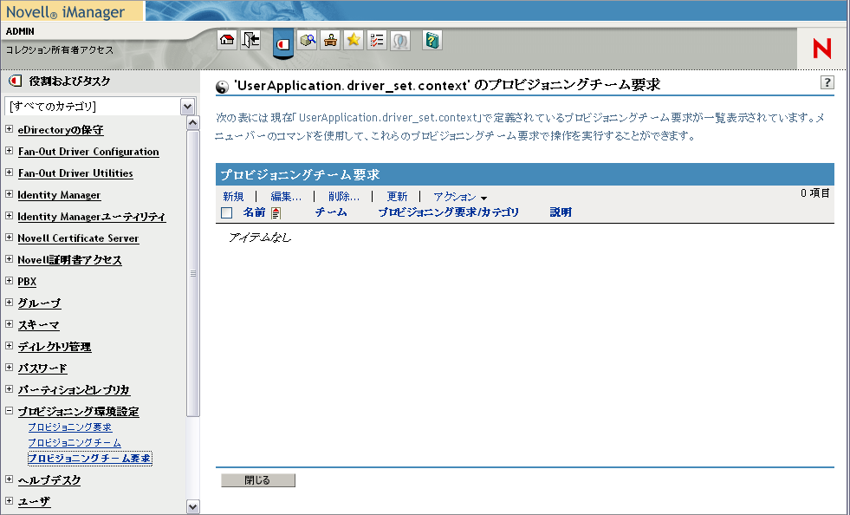Expand Identity Managerユーティリティ category
The image size is (850, 515).
pyautogui.click(x=10, y=216)
